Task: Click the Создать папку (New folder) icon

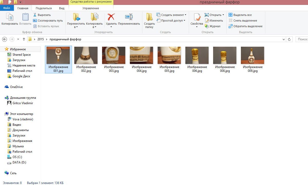Action: pyautogui.click(x=149, y=17)
